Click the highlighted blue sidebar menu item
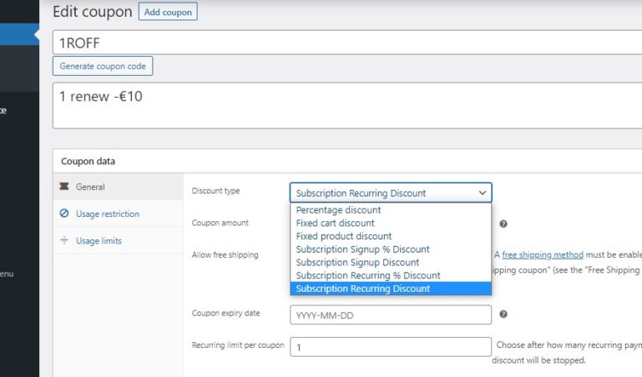Viewport: 642px width, 377px height. [x=19, y=34]
